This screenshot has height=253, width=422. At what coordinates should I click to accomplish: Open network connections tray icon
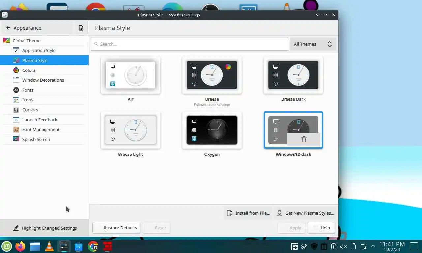[x=363, y=246]
